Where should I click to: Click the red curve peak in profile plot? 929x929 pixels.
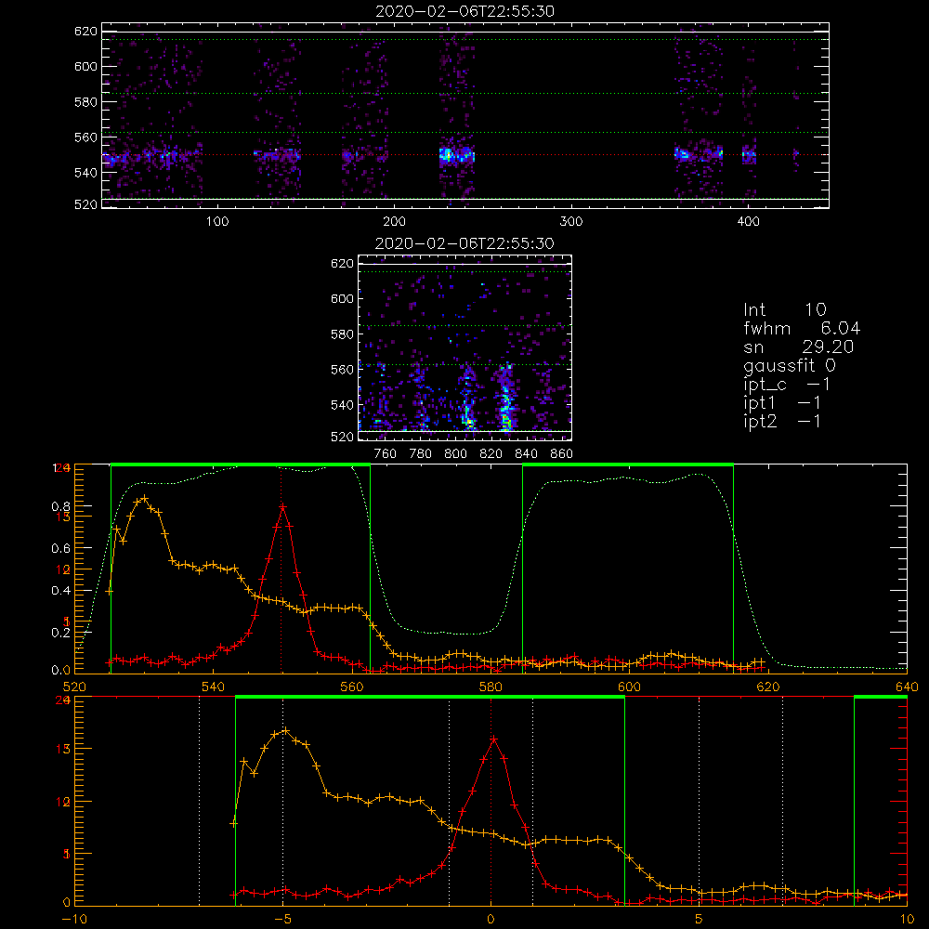pyautogui.click(x=283, y=507)
